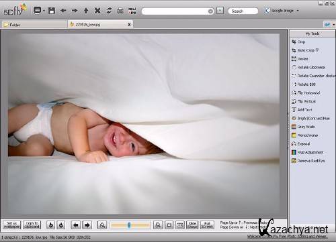The width and height of the screenshot is (336, 242).
Task: Click the floppy disk save icon
Action: click(52, 11)
